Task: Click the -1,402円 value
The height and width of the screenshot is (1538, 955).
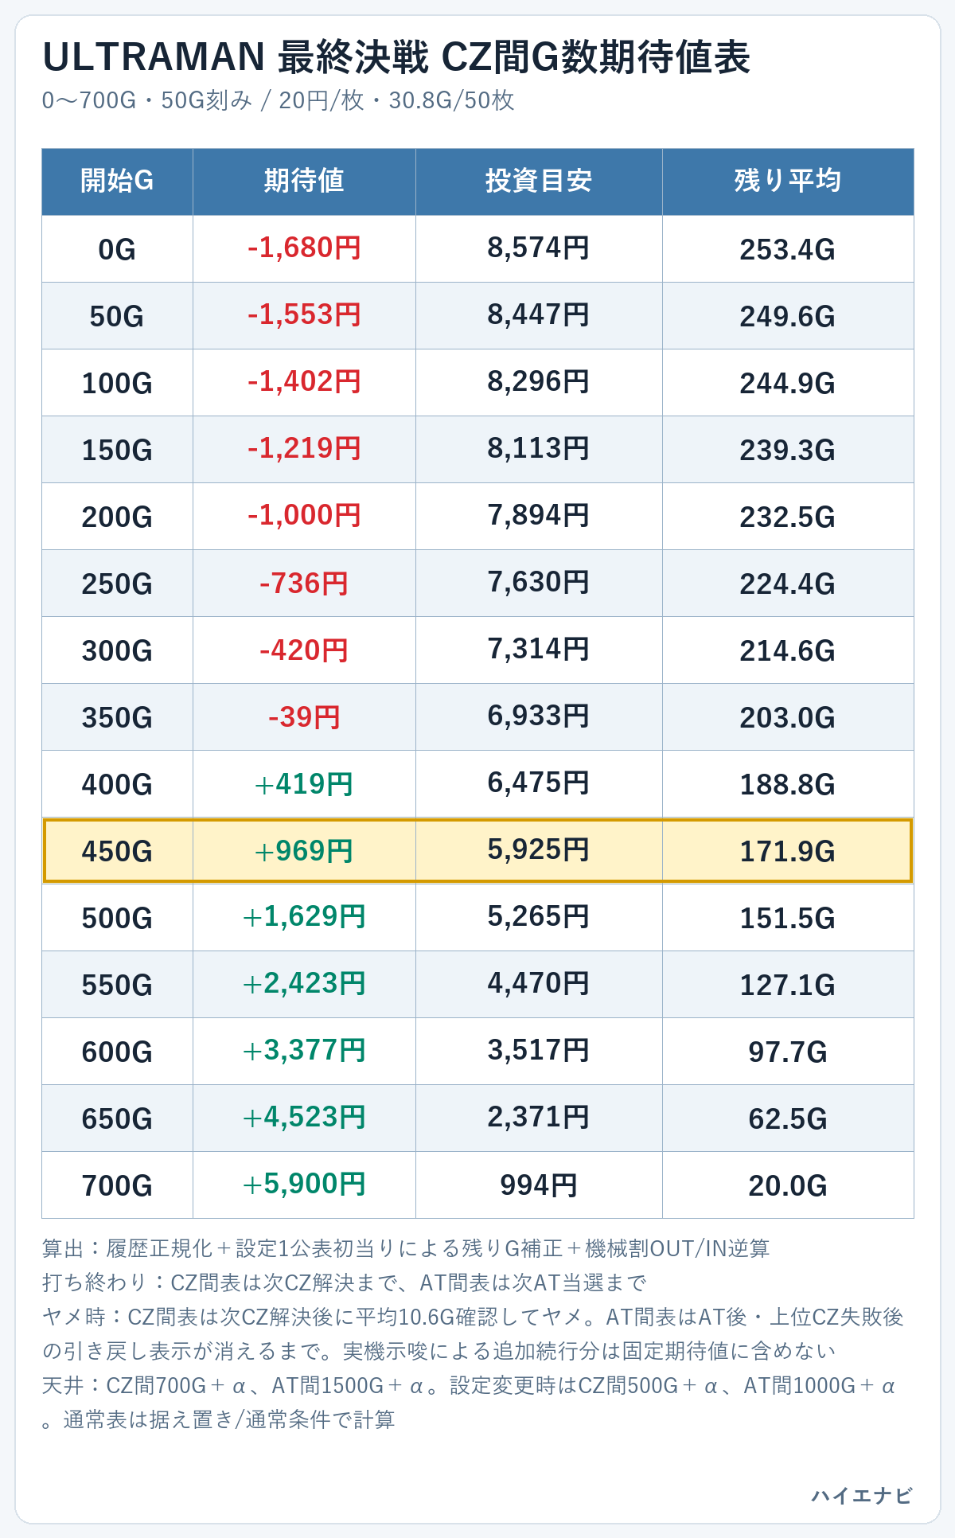Action: [304, 382]
